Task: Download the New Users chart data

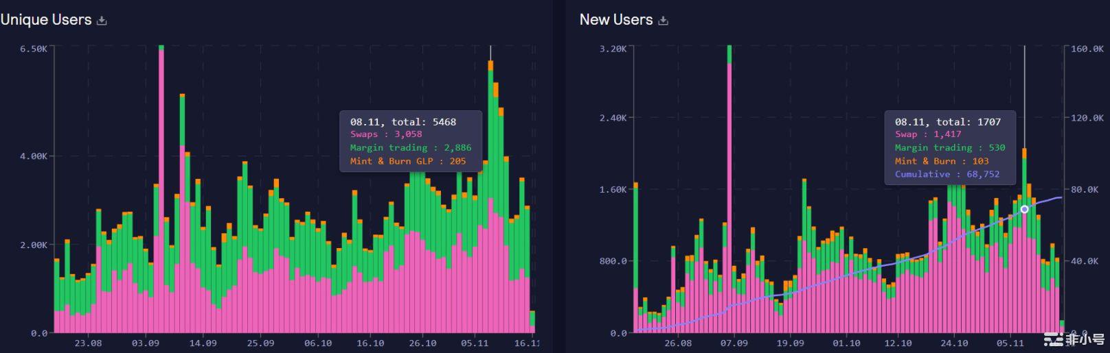Action: [x=663, y=21]
